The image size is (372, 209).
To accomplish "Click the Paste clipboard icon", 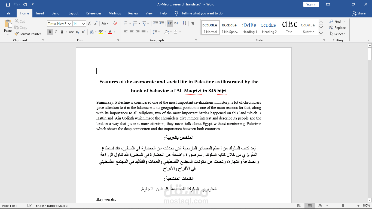I will [x=8, y=24].
